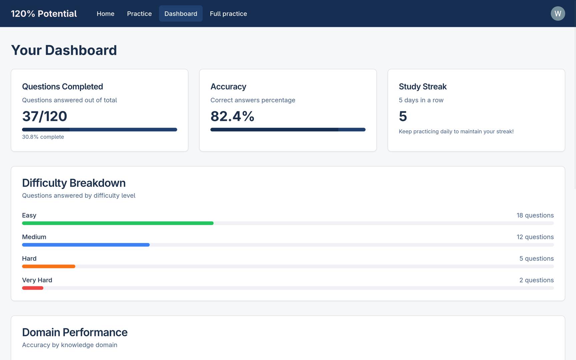Viewport: 576px width, 360px height.
Task: Select the Questions Completed card
Action: click(x=100, y=110)
